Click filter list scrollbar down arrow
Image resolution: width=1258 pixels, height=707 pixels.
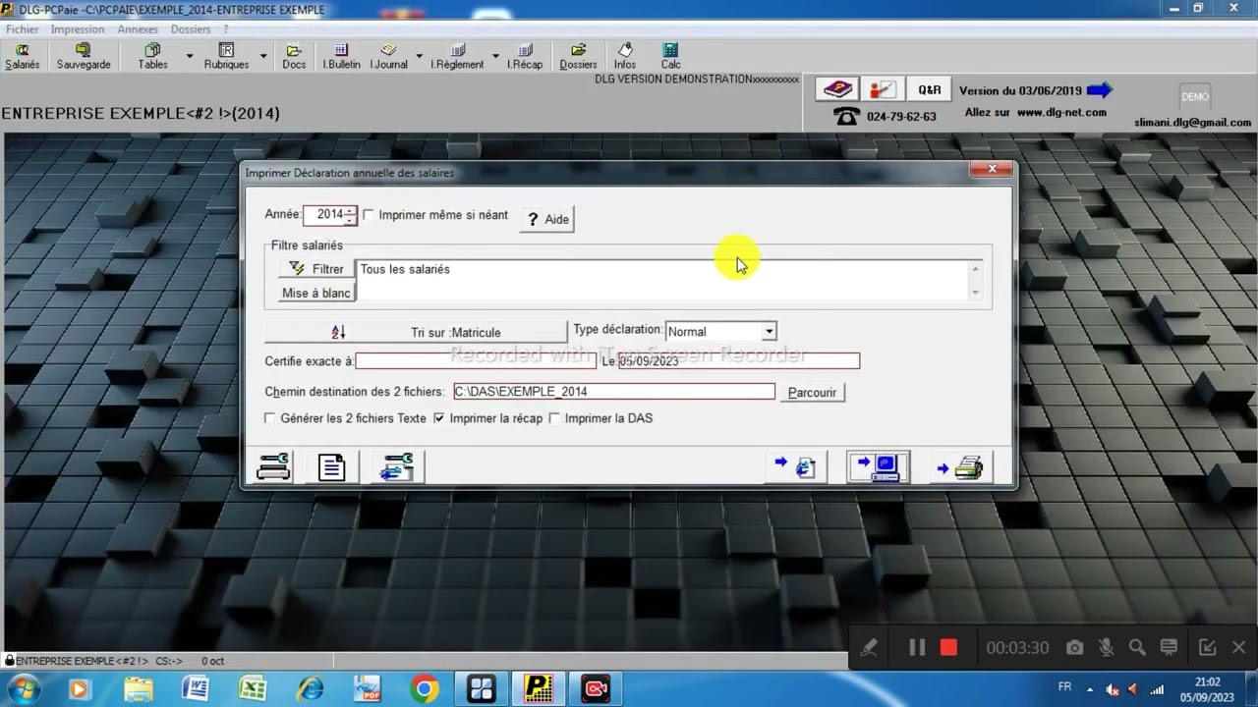[975, 293]
